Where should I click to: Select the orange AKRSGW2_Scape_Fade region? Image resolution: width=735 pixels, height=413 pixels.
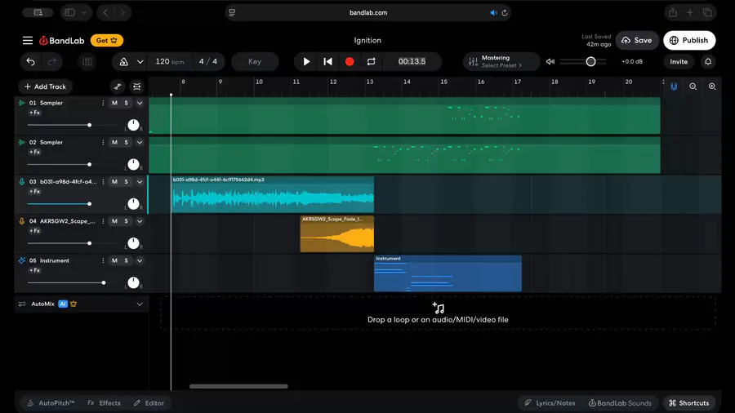tap(337, 234)
